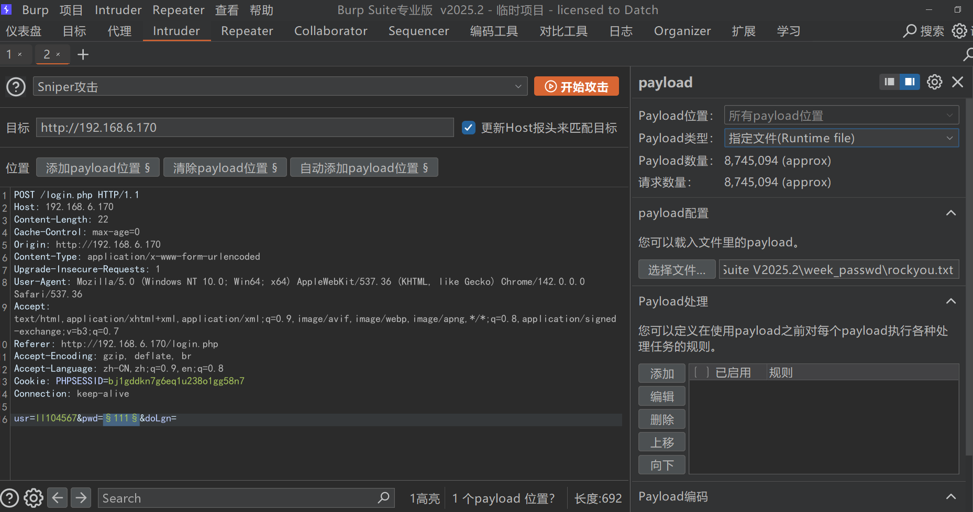The width and height of the screenshot is (973, 512).
Task: Click the Select File button
Action: [677, 270]
